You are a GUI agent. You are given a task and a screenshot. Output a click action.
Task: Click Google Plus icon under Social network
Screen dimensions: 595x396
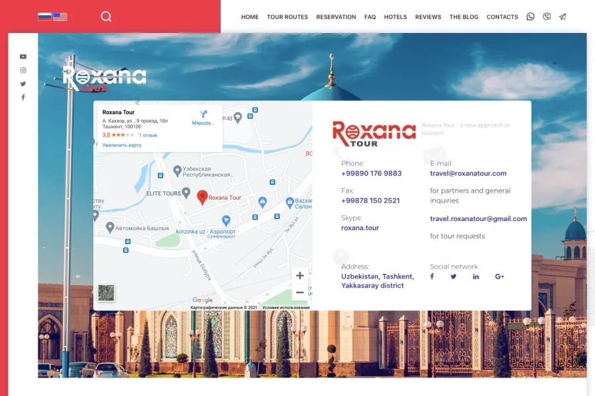tap(499, 277)
